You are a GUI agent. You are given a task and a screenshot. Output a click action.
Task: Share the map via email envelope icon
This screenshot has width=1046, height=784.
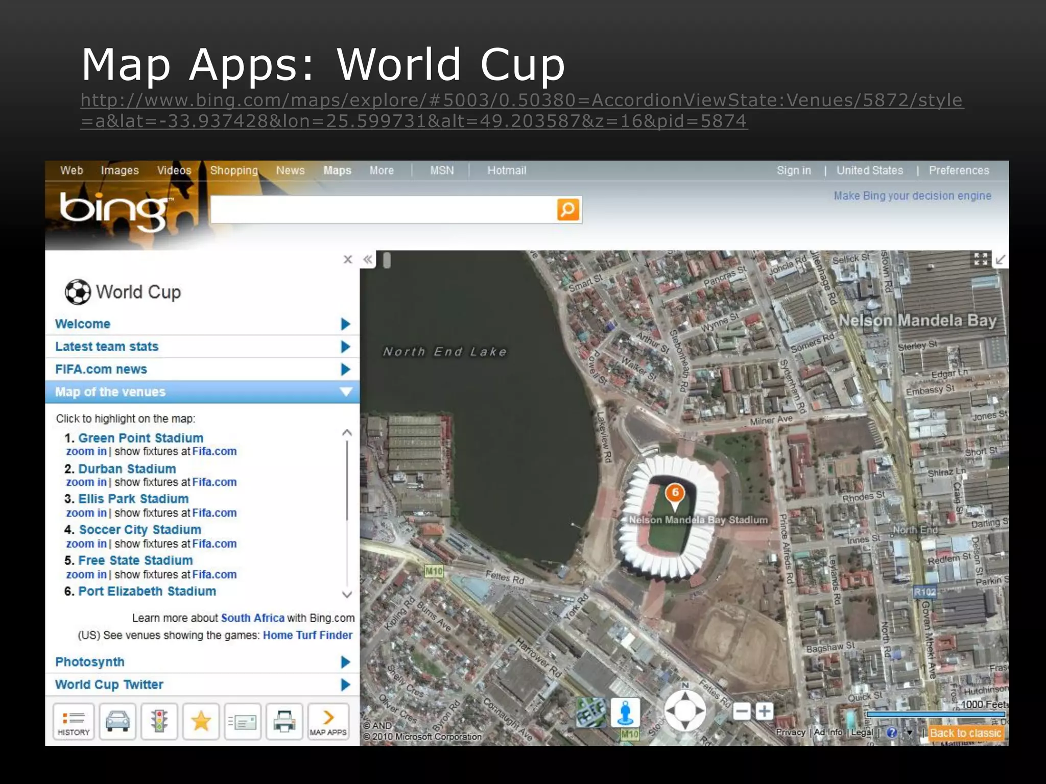click(x=243, y=721)
